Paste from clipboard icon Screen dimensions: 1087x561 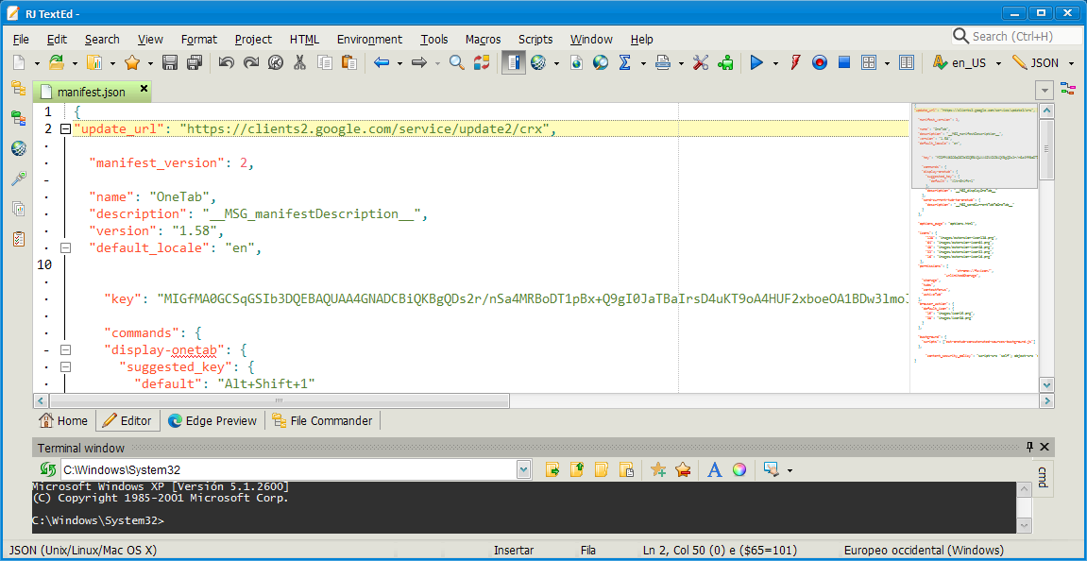point(349,63)
